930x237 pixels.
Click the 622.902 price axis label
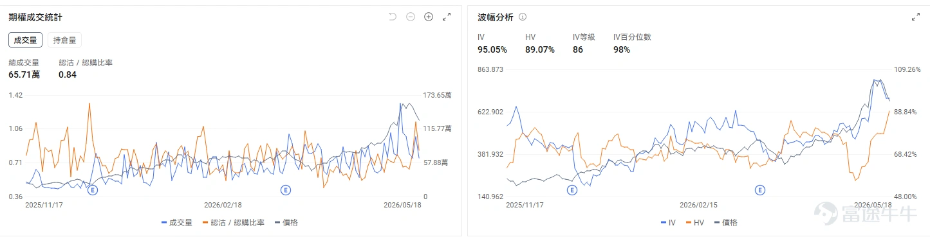coord(490,112)
